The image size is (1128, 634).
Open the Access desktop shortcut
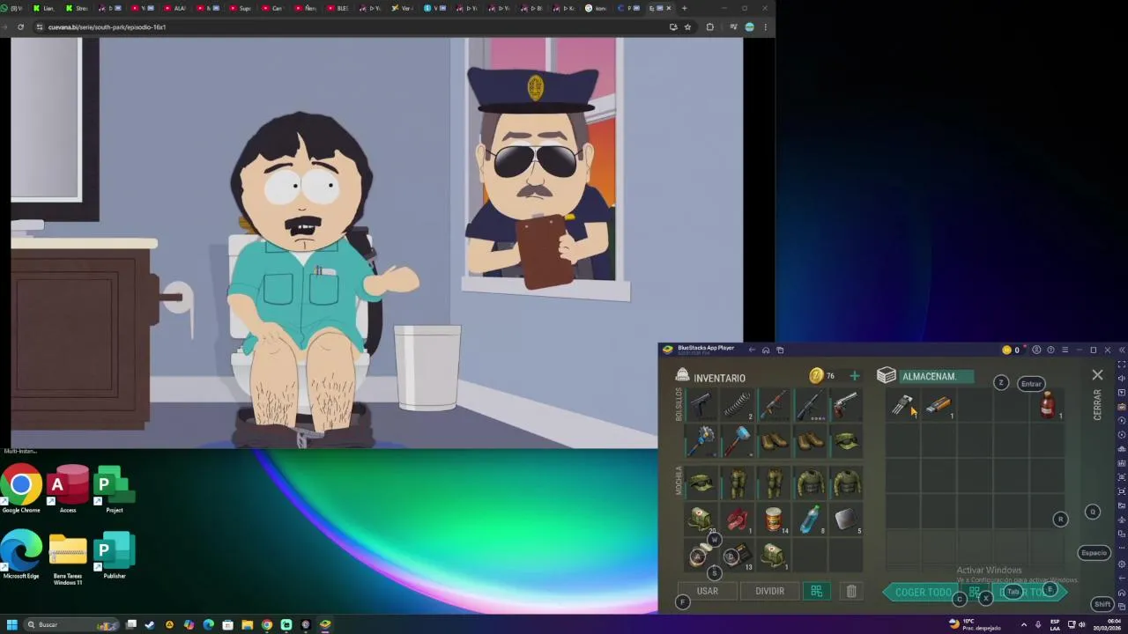(x=68, y=489)
